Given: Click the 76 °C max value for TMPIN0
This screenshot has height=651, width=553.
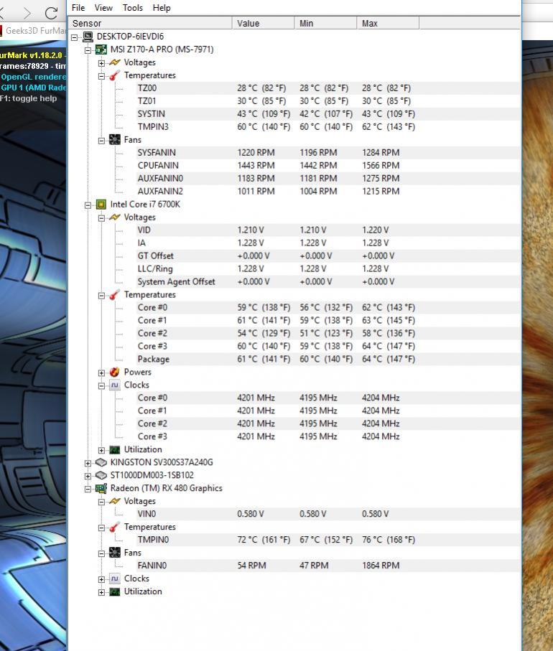Looking at the screenshot, I should [x=389, y=540].
